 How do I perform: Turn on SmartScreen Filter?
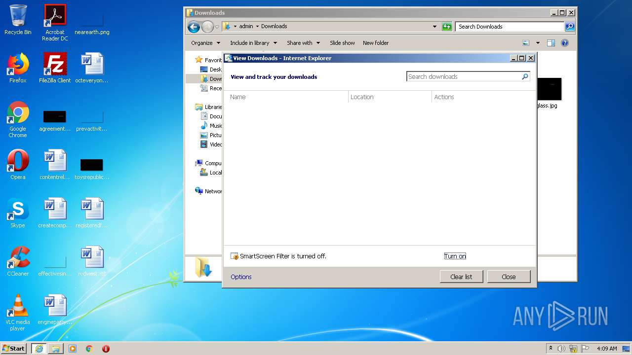[455, 256]
